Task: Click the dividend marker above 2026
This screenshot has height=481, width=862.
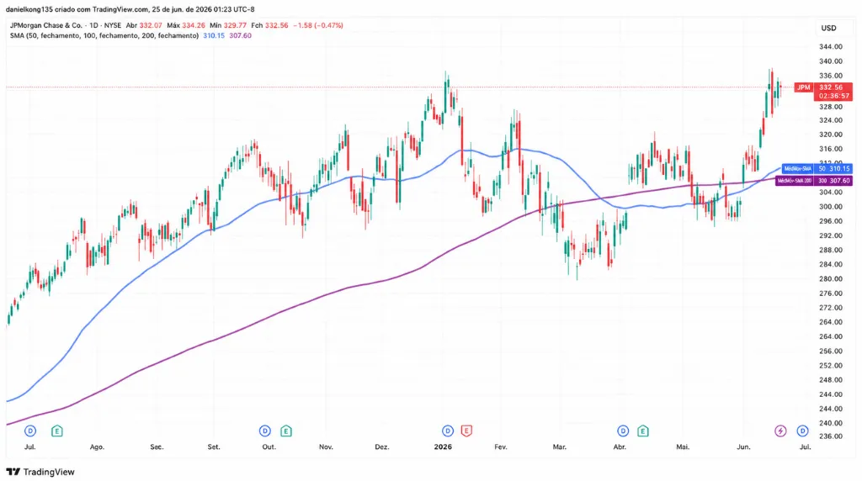Action: (448, 431)
